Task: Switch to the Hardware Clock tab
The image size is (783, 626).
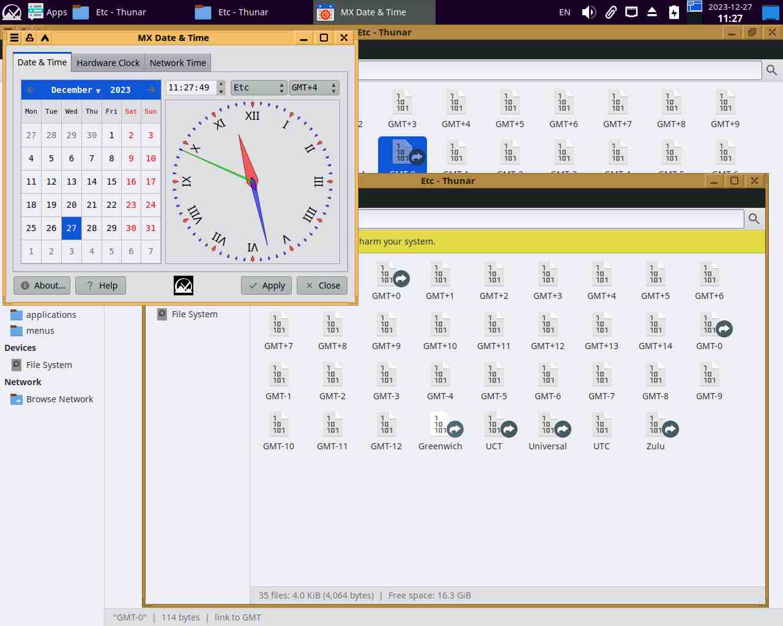Action: coord(108,63)
